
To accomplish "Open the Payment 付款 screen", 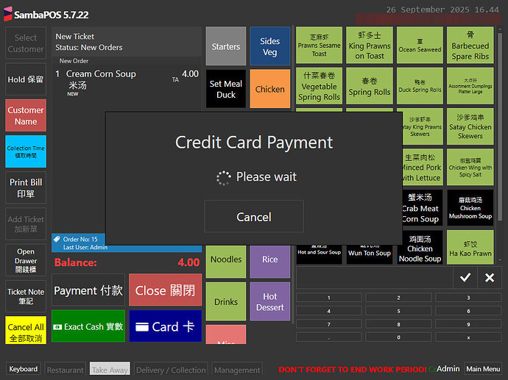I will click(x=88, y=290).
